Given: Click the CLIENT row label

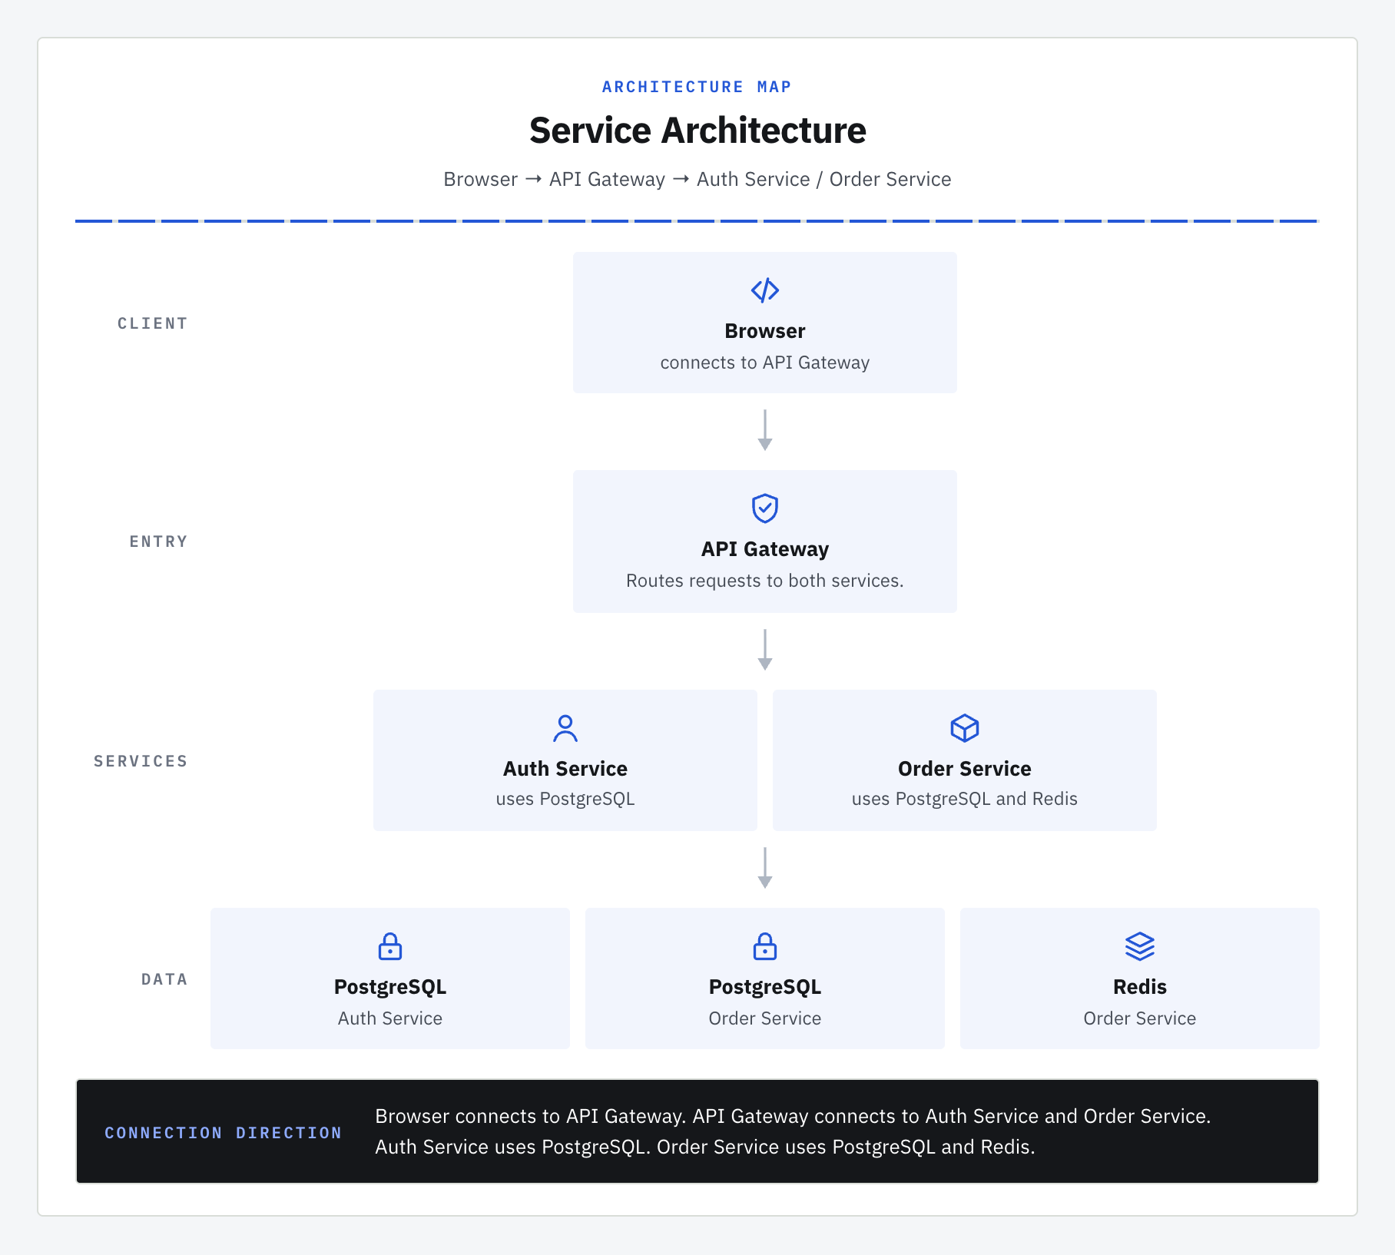Looking at the screenshot, I should click(x=153, y=323).
